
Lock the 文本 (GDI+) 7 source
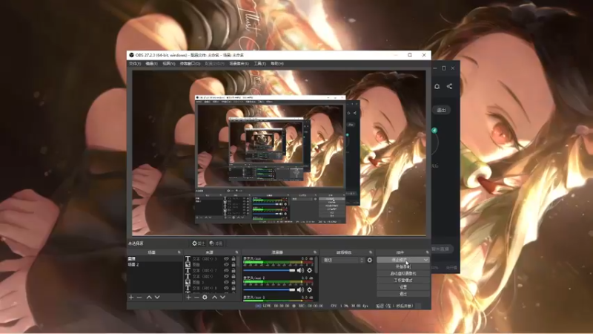click(233, 271)
